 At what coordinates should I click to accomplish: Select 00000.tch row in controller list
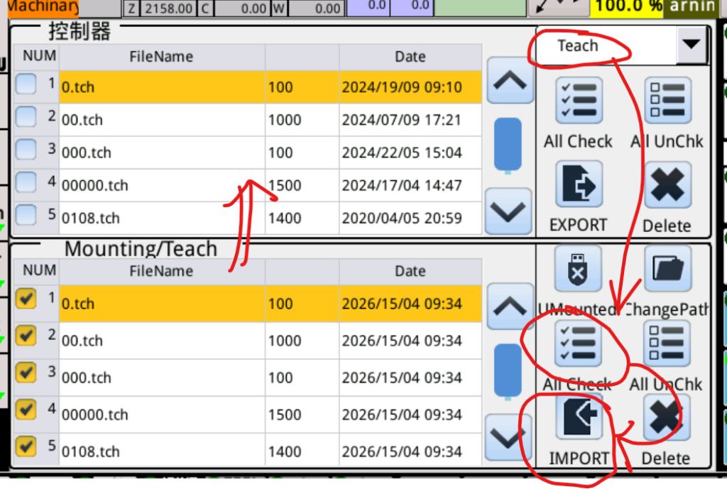click(161, 186)
